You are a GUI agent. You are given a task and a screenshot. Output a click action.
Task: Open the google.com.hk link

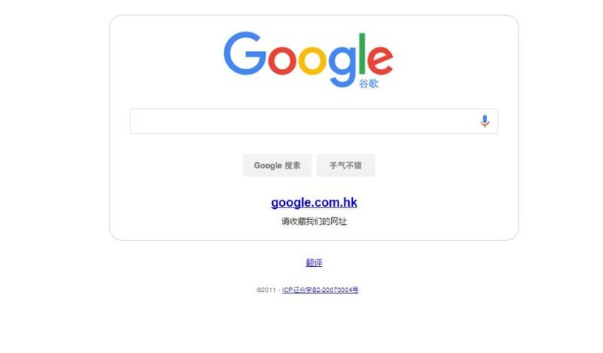click(314, 202)
